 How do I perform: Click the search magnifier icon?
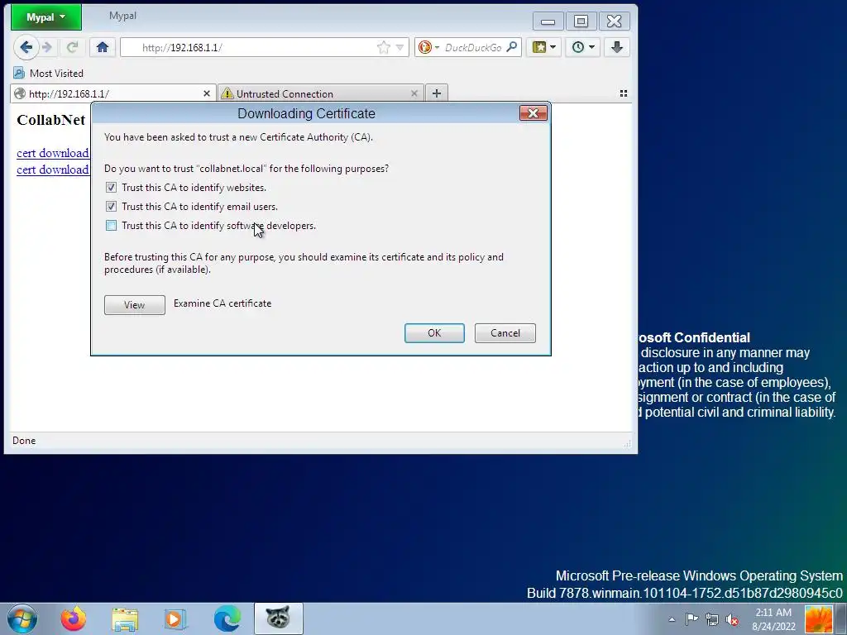coord(512,47)
